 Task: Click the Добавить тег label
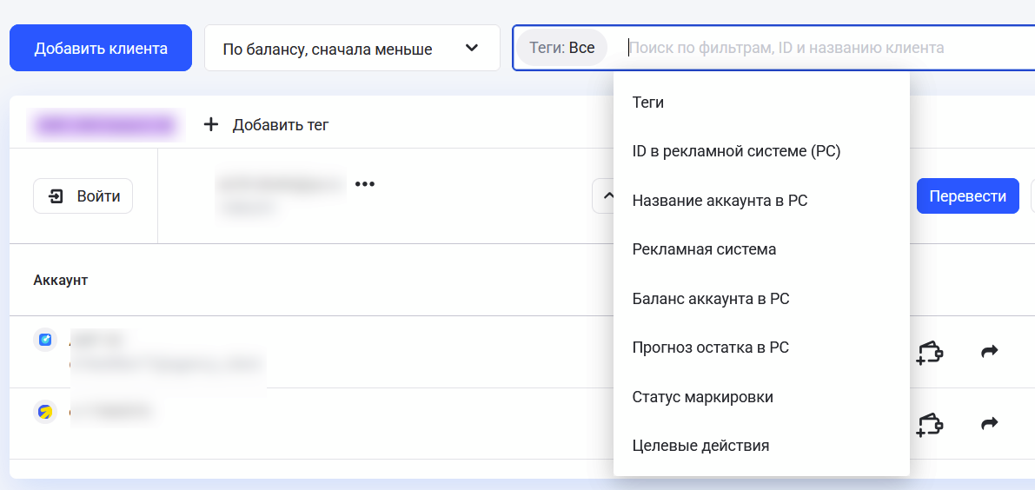(281, 125)
